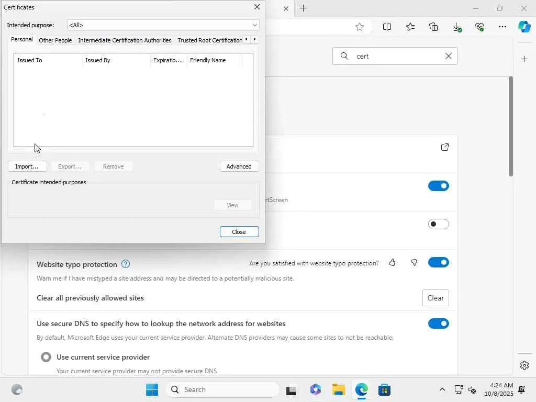This screenshot has height=402, width=536.
Task: Clear the settings search with X icon
Action: click(x=449, y=56)
